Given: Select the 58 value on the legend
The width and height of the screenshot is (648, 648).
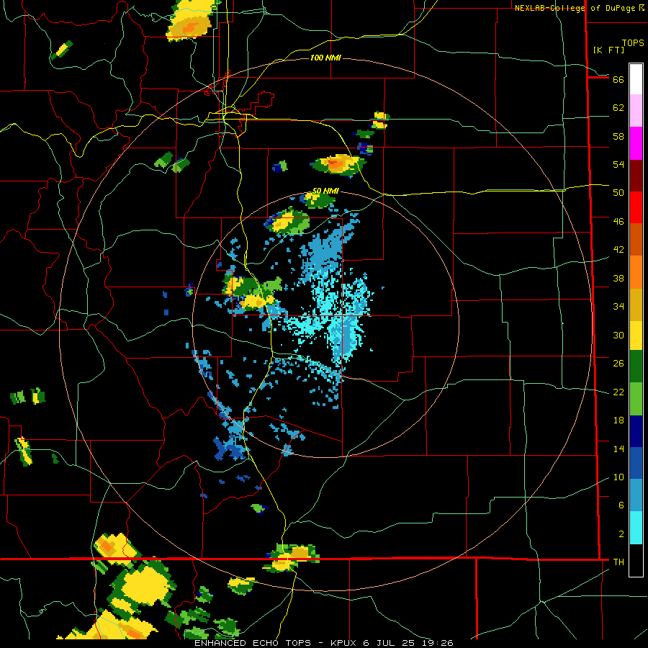Looking at the screenshot, I should (x=618, y=136).
